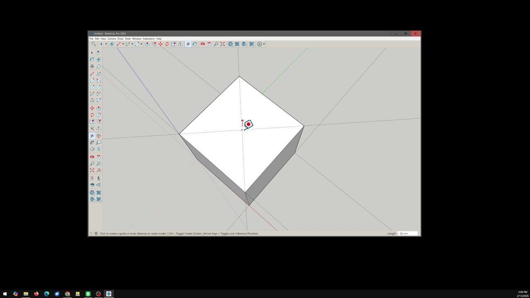Screen dimensions: 530x298
Task: Open the Edit menu
Action: coord(97,38)
